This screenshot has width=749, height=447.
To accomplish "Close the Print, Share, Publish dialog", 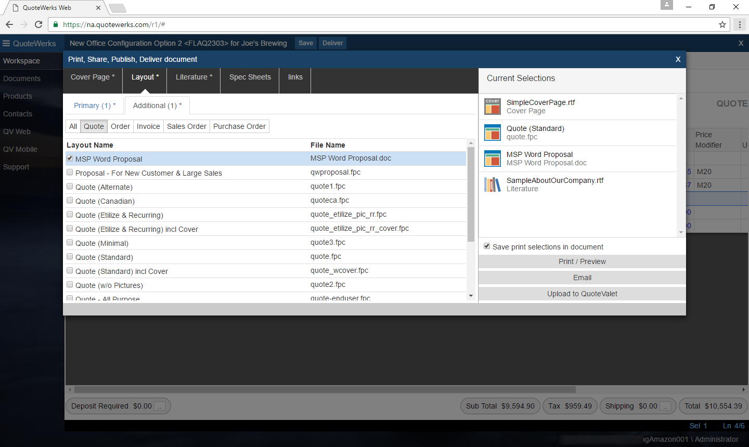I will pos(678,59).
